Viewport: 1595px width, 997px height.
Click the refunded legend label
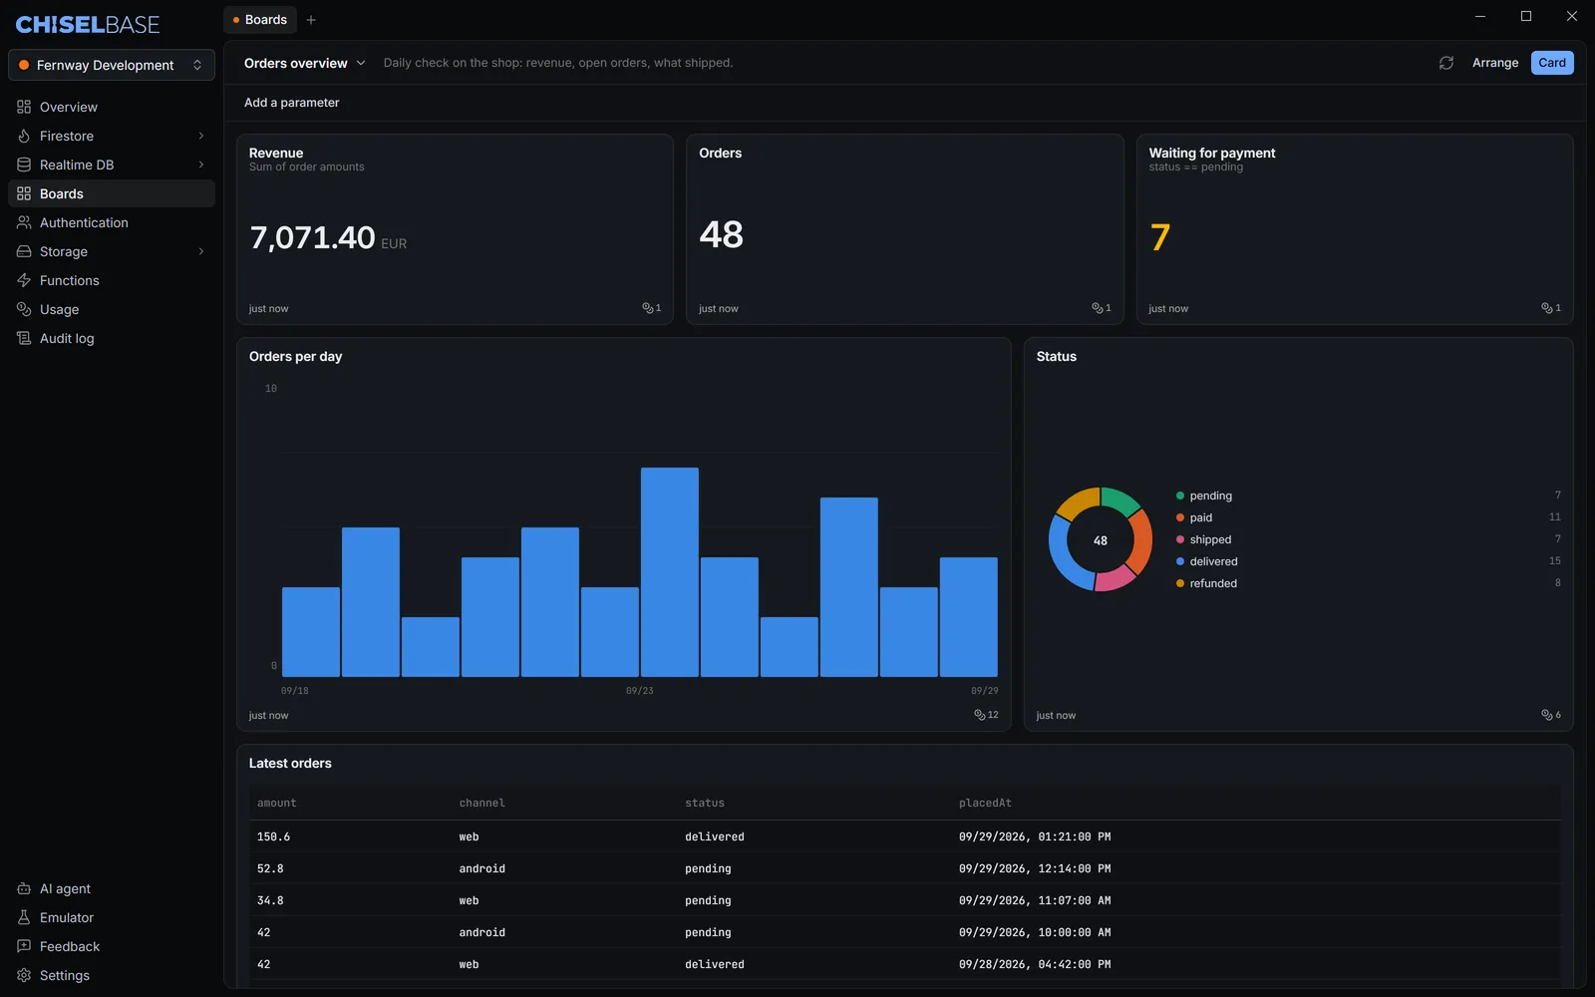[1213, 583]
